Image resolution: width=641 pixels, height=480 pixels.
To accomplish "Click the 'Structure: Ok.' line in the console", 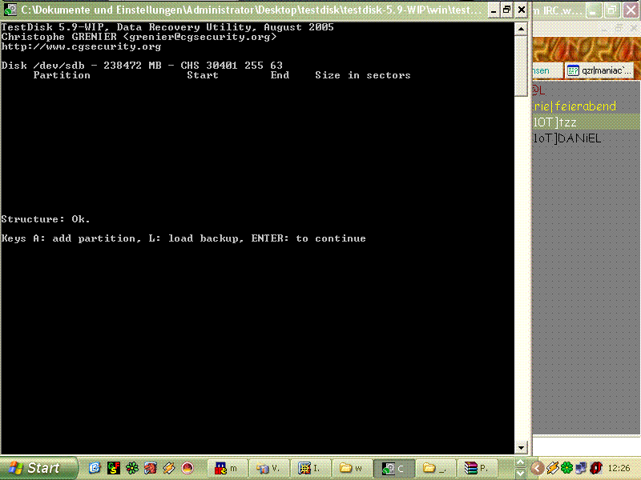I will click(46, 219).
